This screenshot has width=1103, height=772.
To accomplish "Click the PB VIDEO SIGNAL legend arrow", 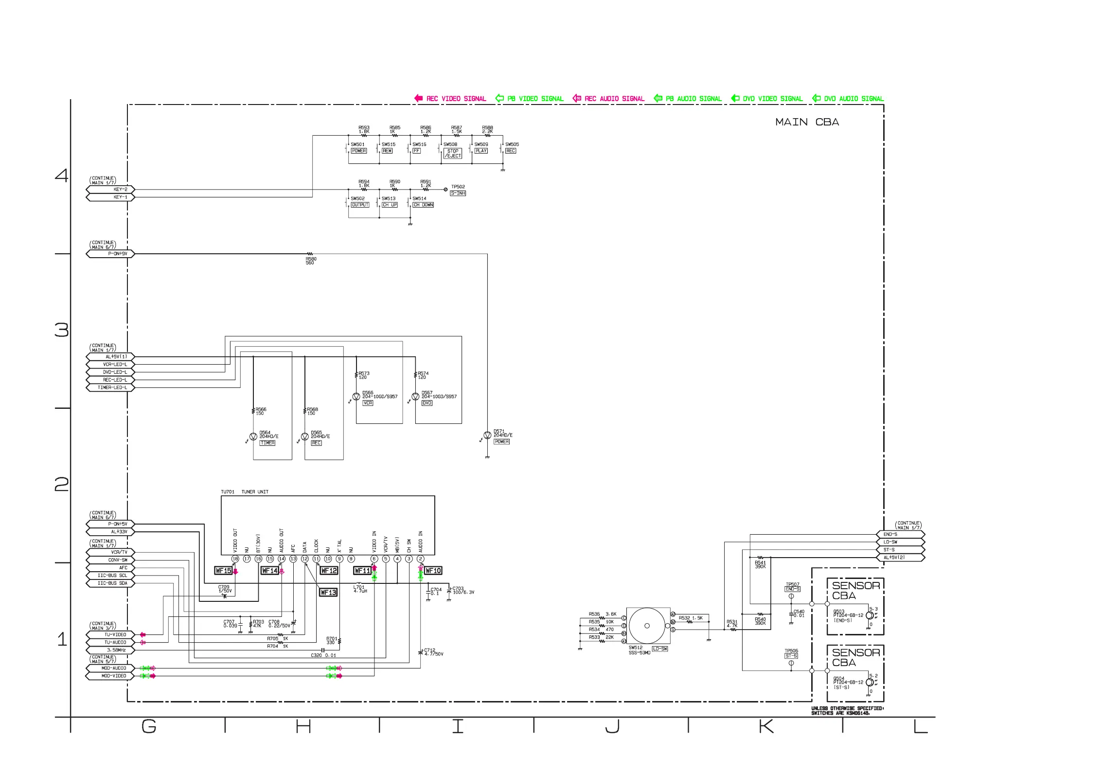I will pyautogui.click(x=499, y=98).
